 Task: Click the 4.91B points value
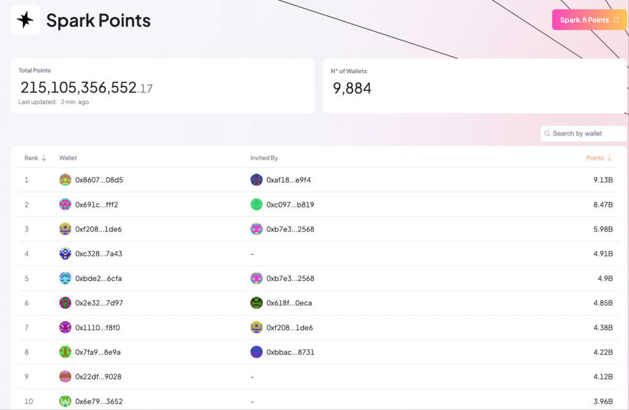coord(603,253)
